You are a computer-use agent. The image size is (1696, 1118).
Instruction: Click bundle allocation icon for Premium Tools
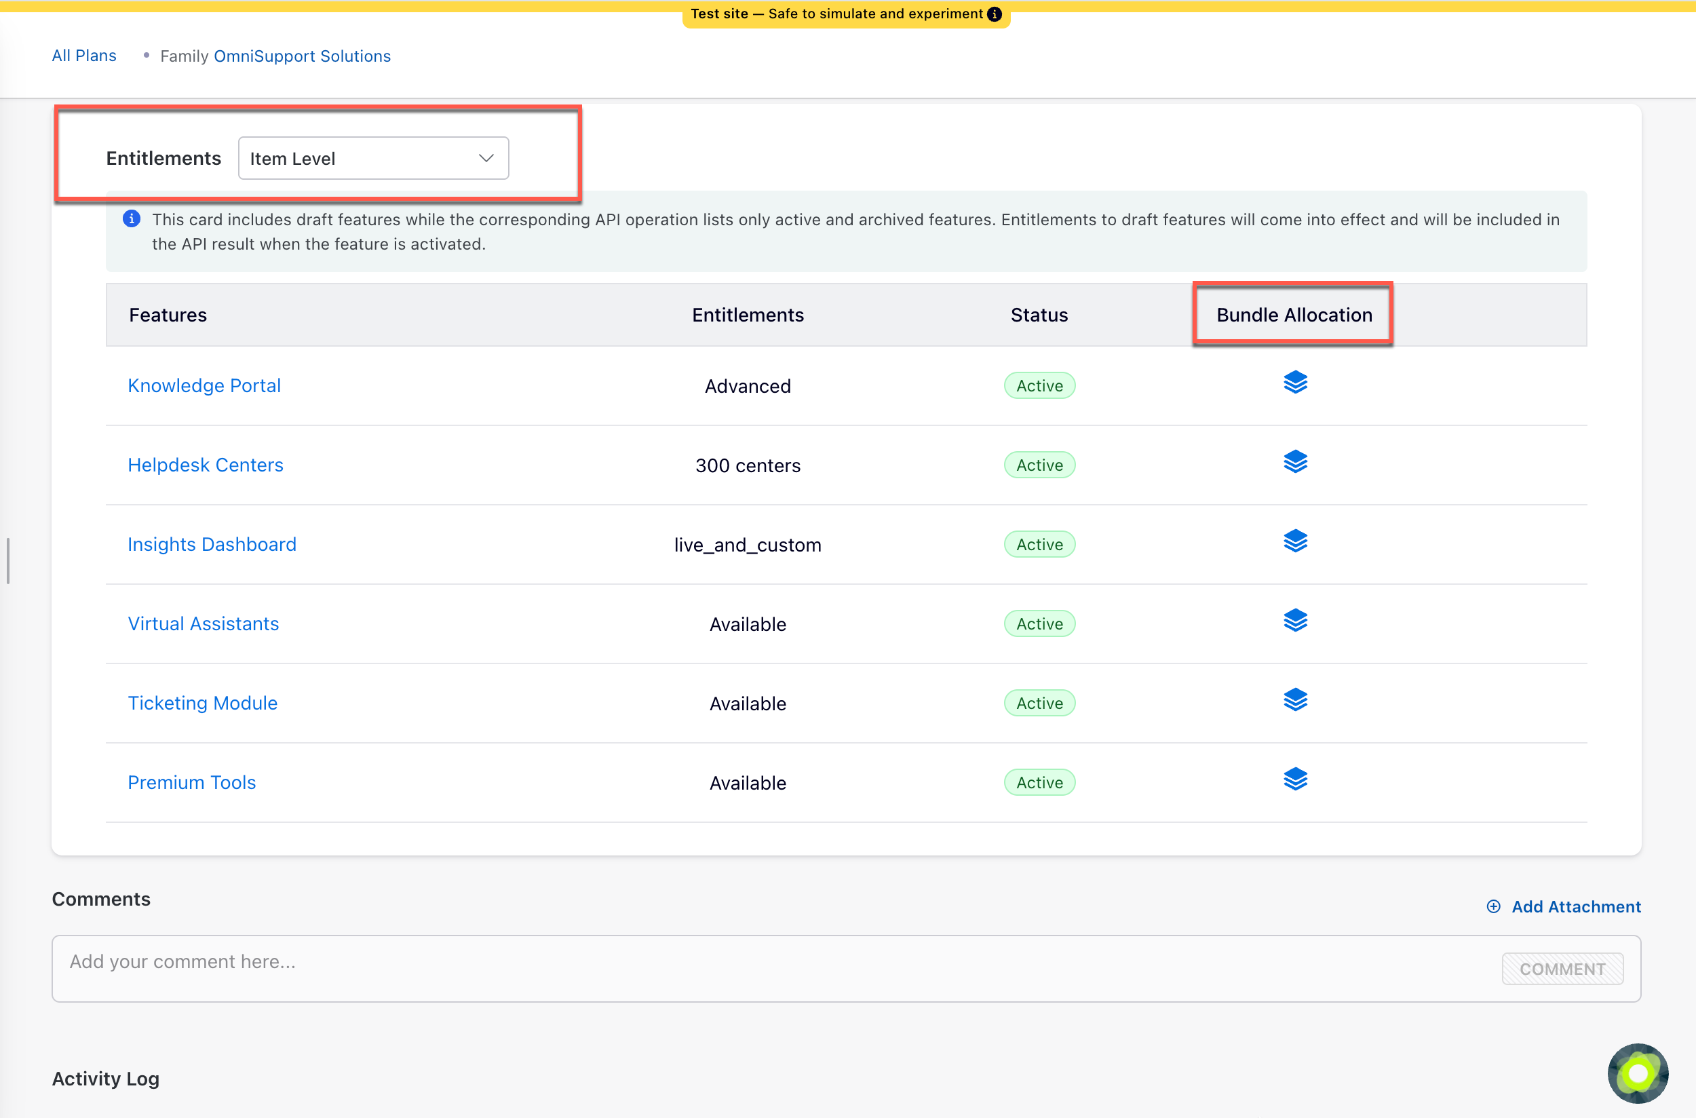[1294, 779]
